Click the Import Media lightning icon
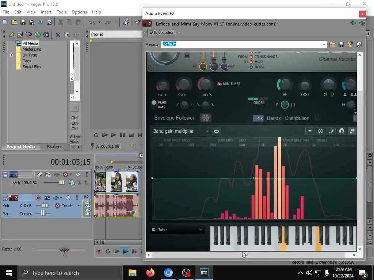The width and height of the screenshot is (374, 280). (x=11, y=35)
